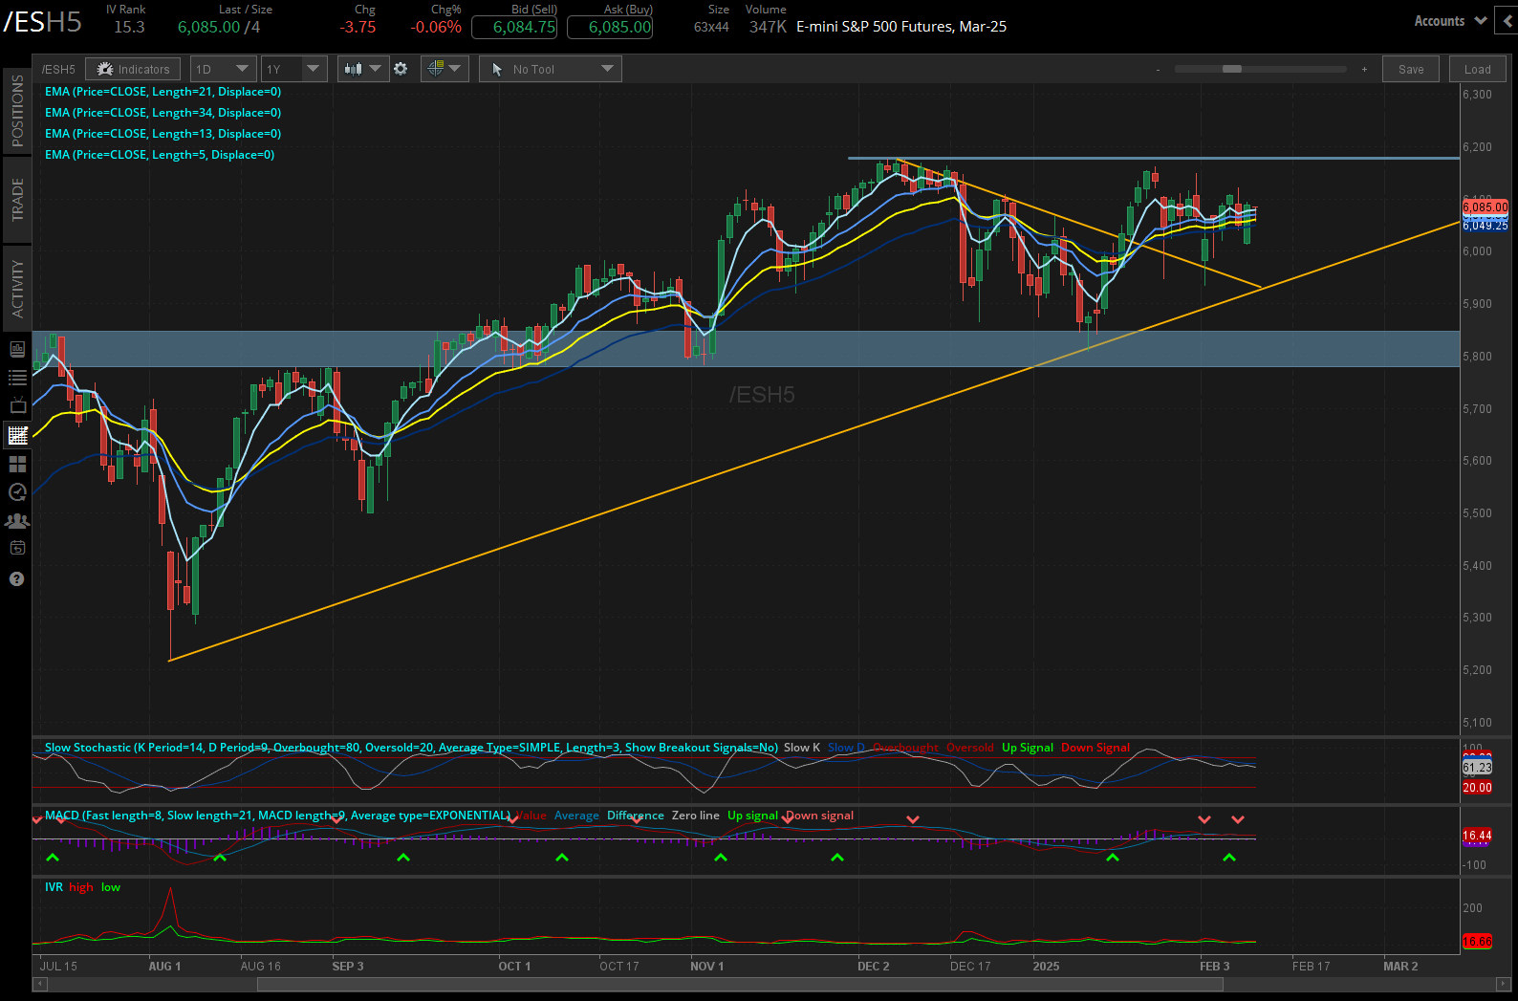Switch to the ACTIVITY side tab
Screen dimensions: 1518x1001
17,288
